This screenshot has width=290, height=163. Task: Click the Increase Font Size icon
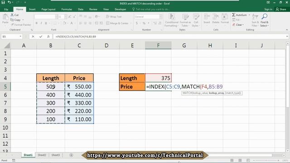click(70, 17)
